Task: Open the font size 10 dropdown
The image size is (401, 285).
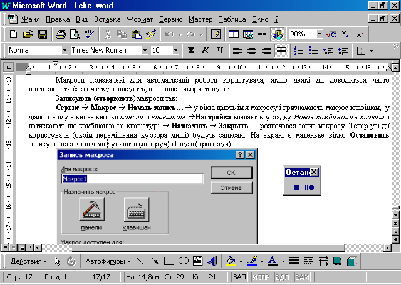Action: coord(175,51)
